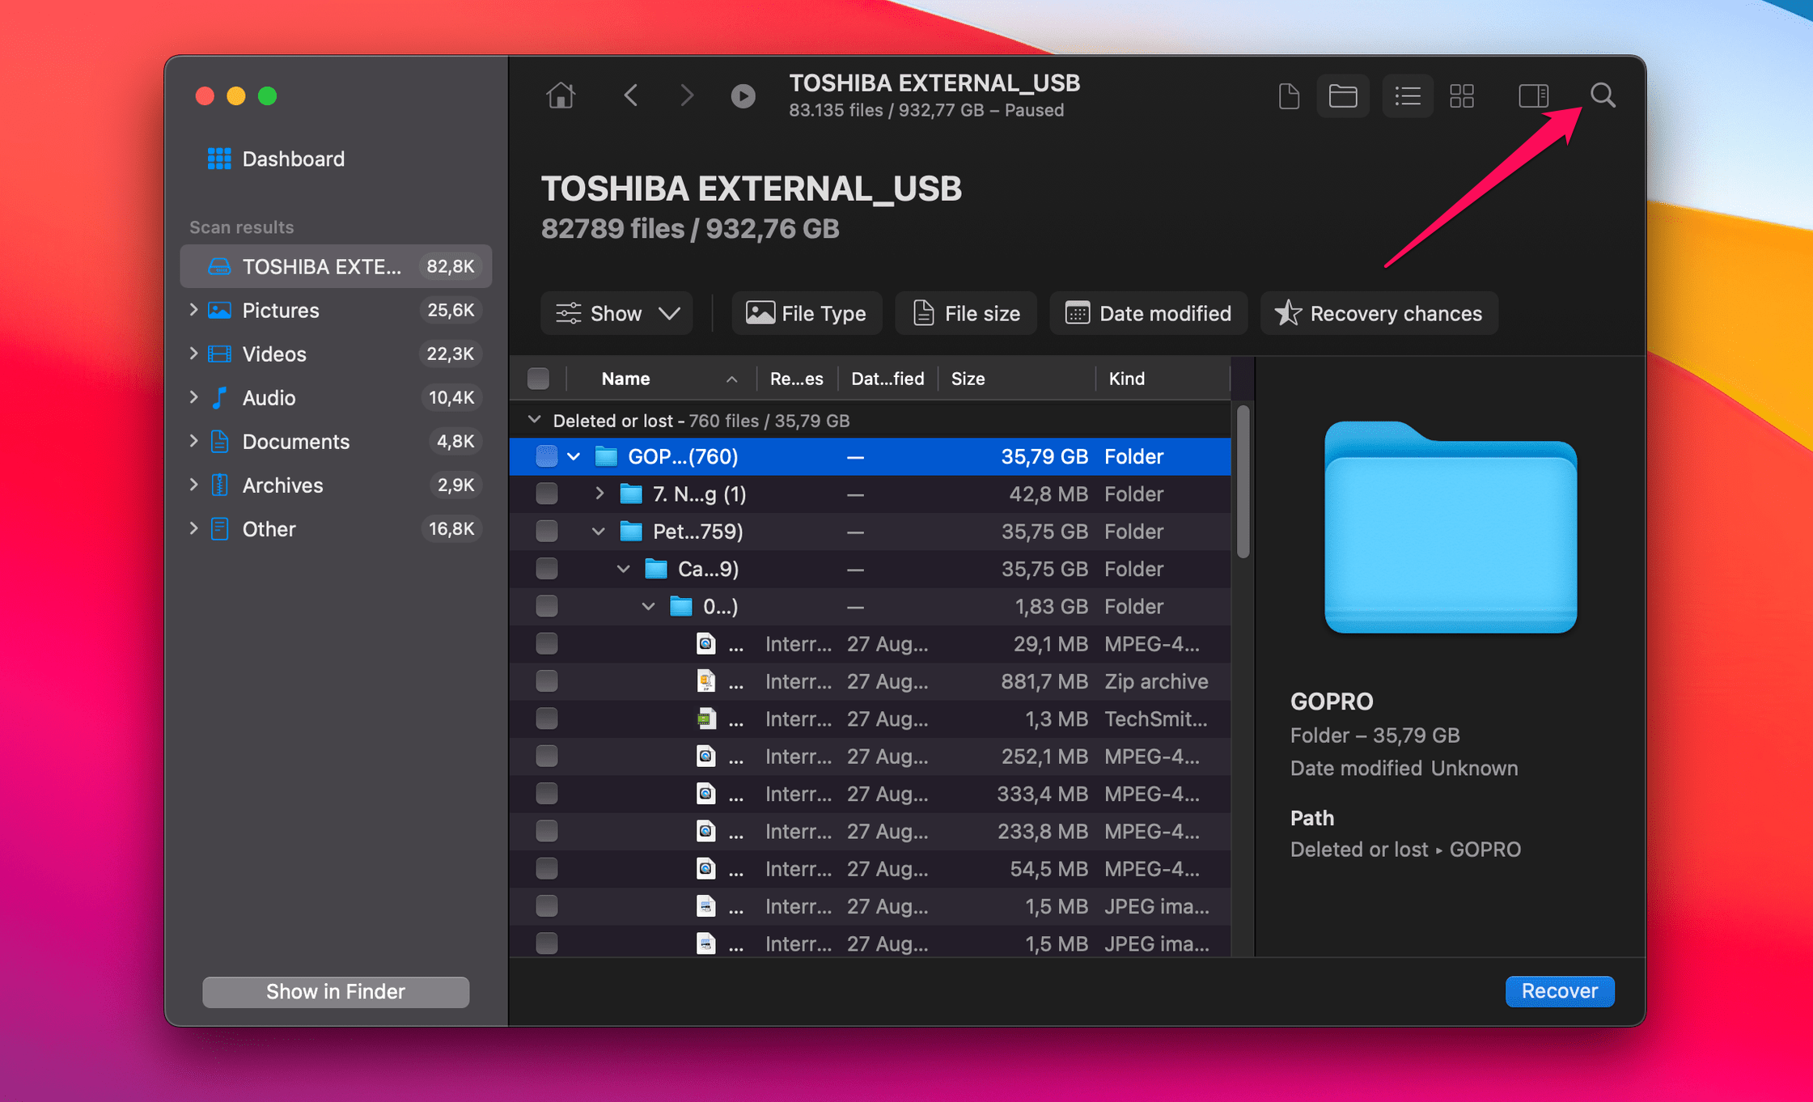The image size is (1813, 1102).
Task: Open the Show filter dropdown
Action: pyautogui.click(x=616, y=313)
